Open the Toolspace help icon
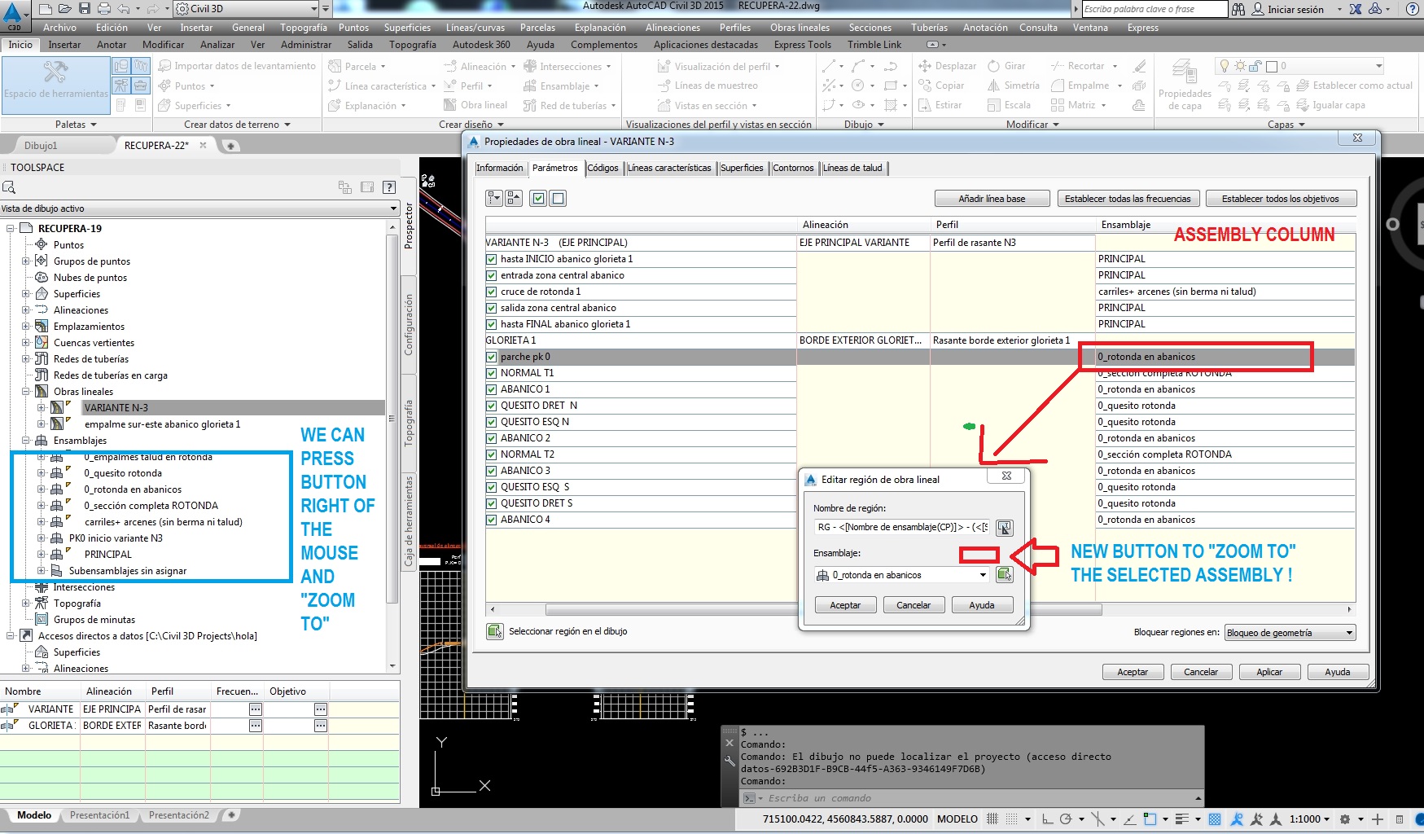 389,187
